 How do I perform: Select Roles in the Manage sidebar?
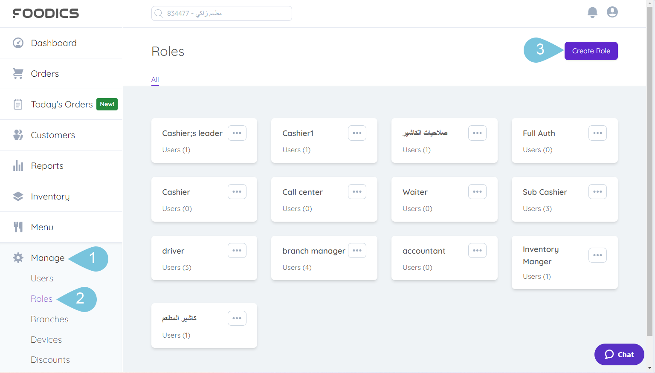coord(41,298)
